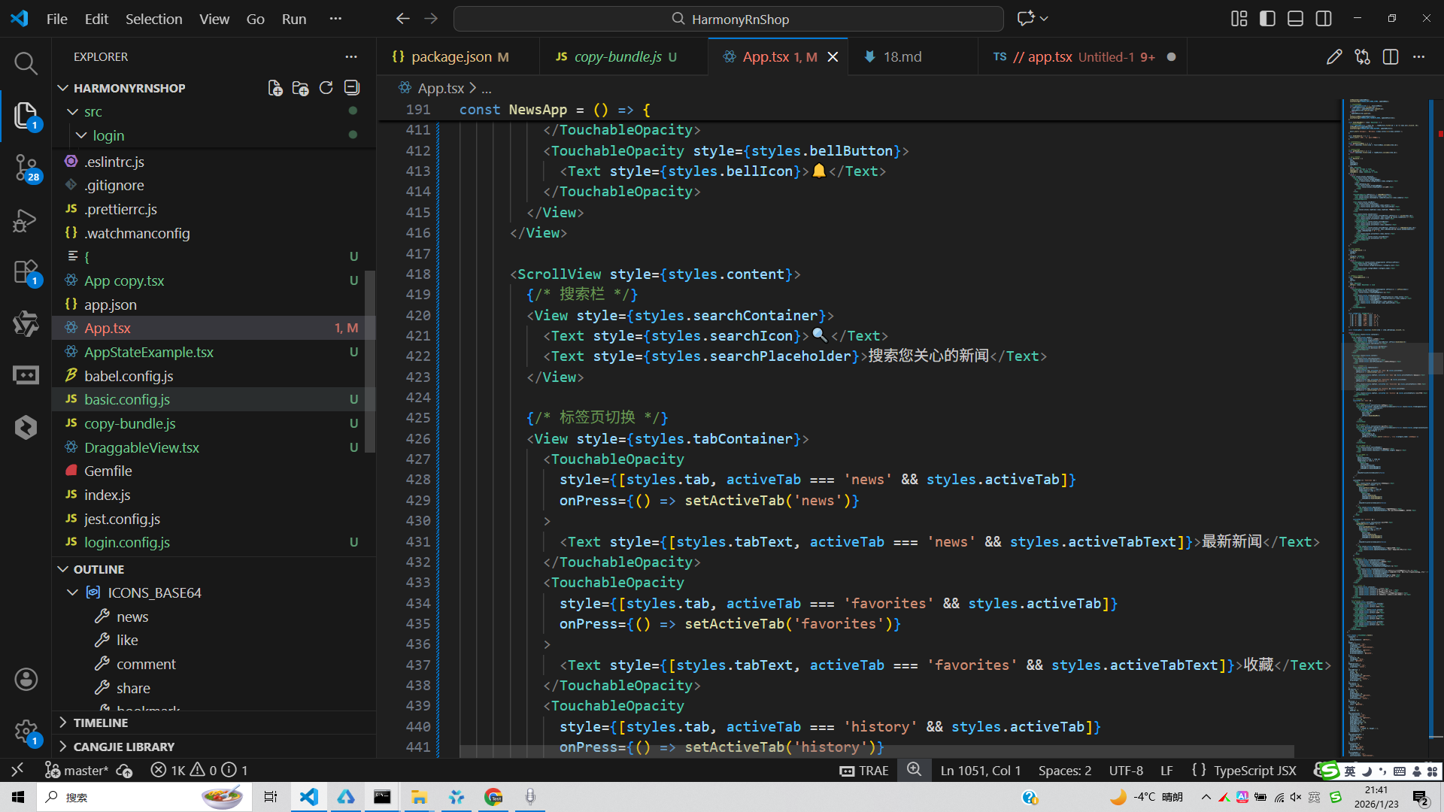Switch to the package.json tab

(x=451, y=57)
